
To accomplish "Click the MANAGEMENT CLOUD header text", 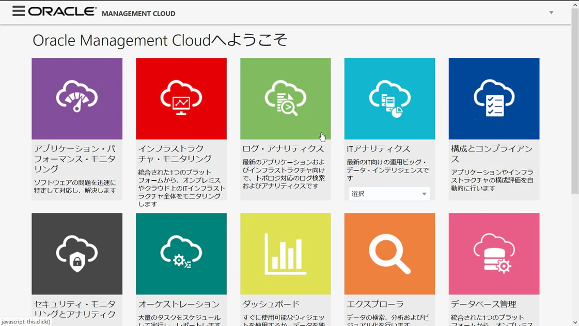I will click(x=138, y=13).
